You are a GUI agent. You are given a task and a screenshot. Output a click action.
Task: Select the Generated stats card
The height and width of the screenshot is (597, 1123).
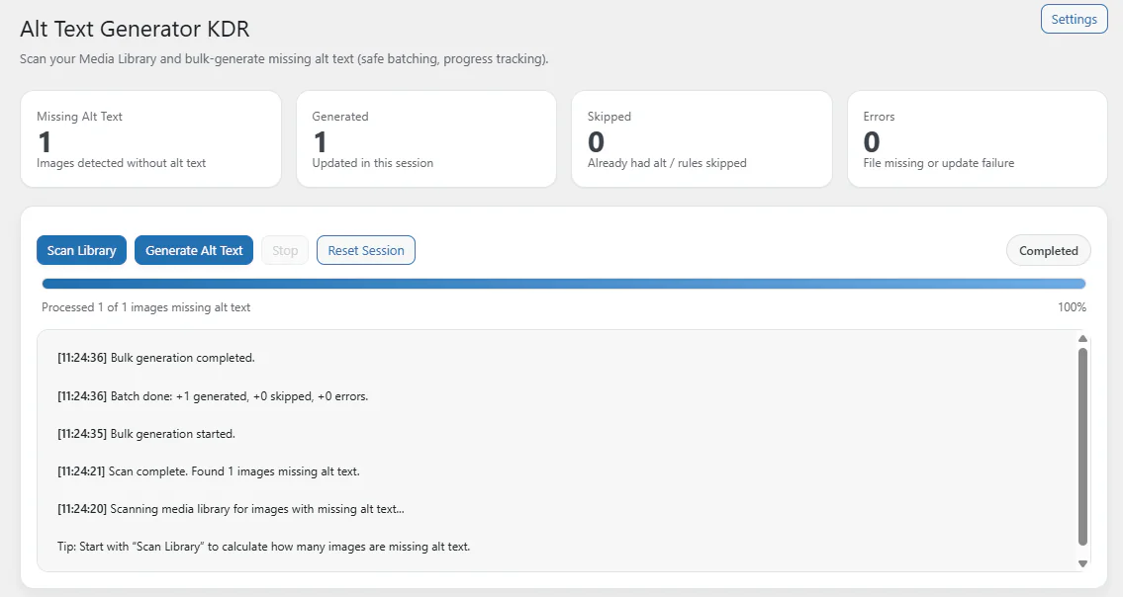425,139
